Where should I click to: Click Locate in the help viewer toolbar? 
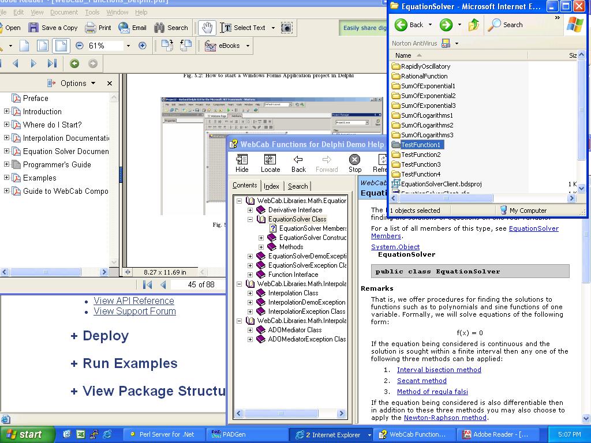(x=270, y=163)
